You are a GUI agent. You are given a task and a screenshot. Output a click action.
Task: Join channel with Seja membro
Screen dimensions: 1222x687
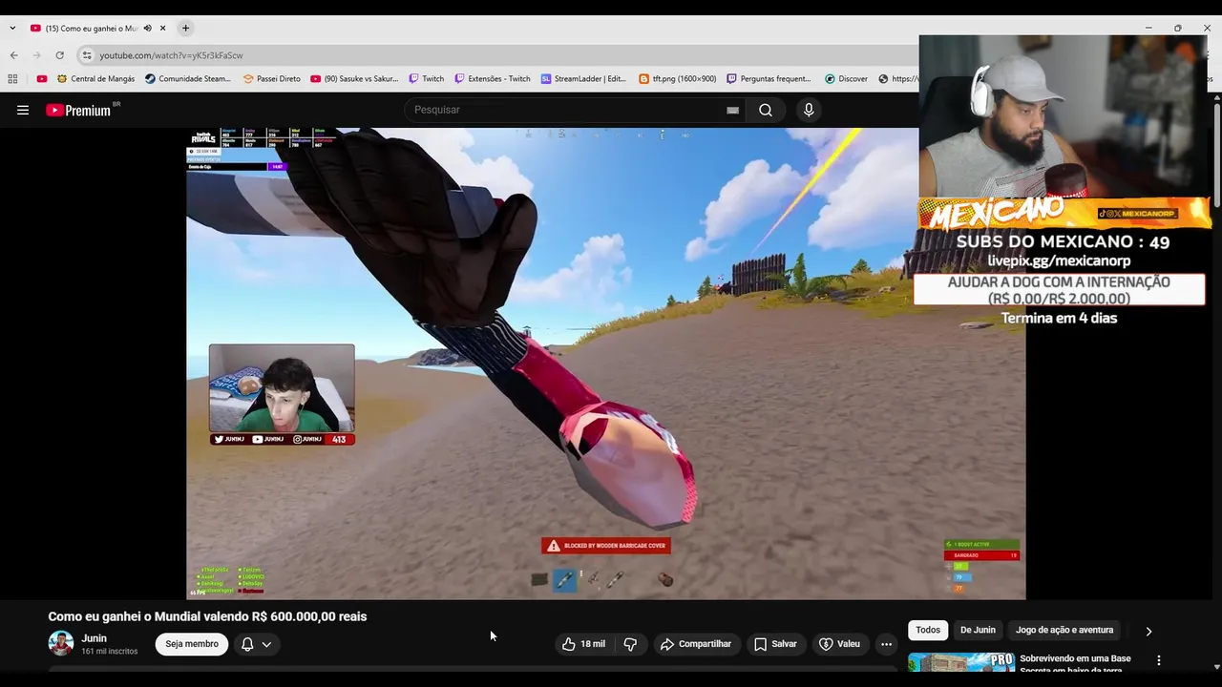pyautogui.click(x=192, y=644)
